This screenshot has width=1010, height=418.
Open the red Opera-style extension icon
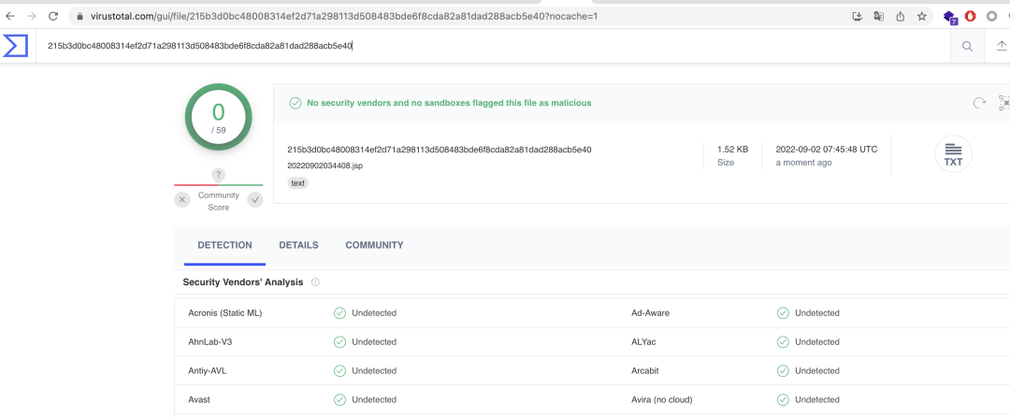[x=970, y=16]
